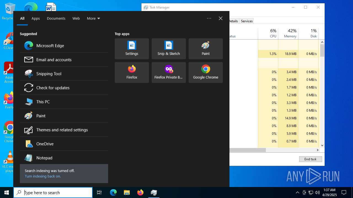Click Task Manager scroll up arrow
This screenshot has height=198, width=353.
(x=322, y=42)
